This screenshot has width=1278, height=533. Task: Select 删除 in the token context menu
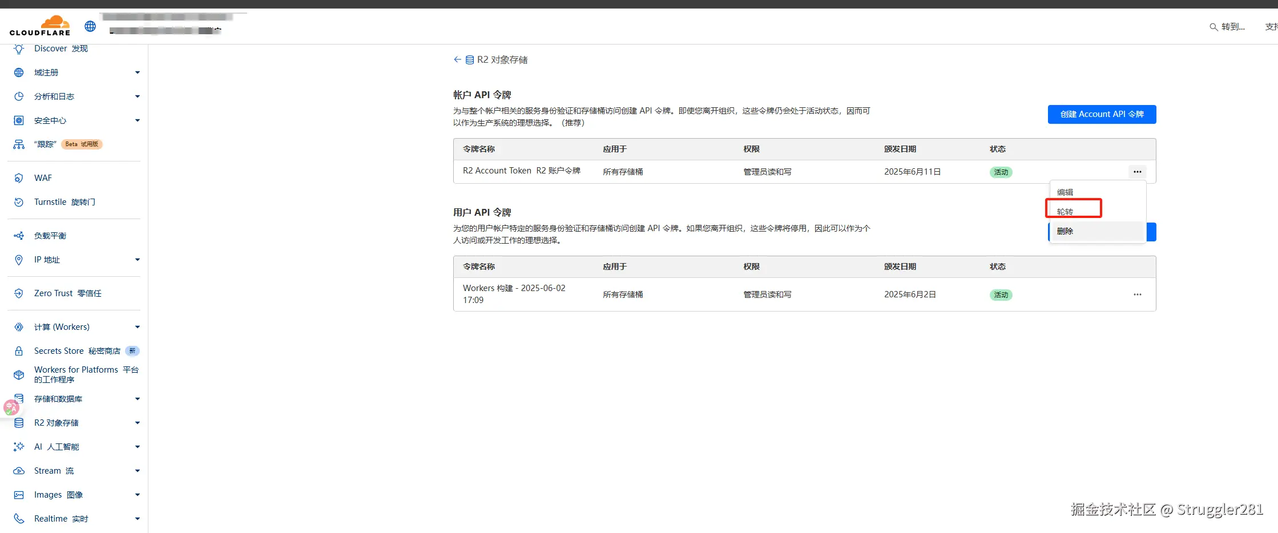(1098, 231)
